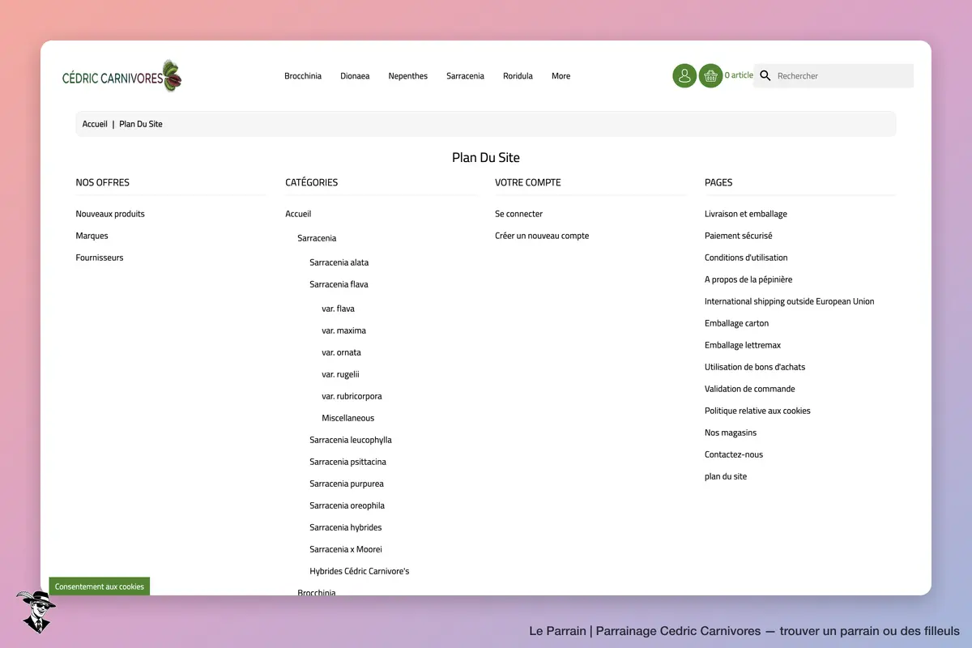Viewport: 972px width, 648px height.
Task: Open the Sarracenia top menu item
Action: point(465,76)
